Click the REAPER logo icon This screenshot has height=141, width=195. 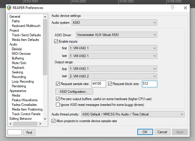pyautogui.click(x=9, y=8)
